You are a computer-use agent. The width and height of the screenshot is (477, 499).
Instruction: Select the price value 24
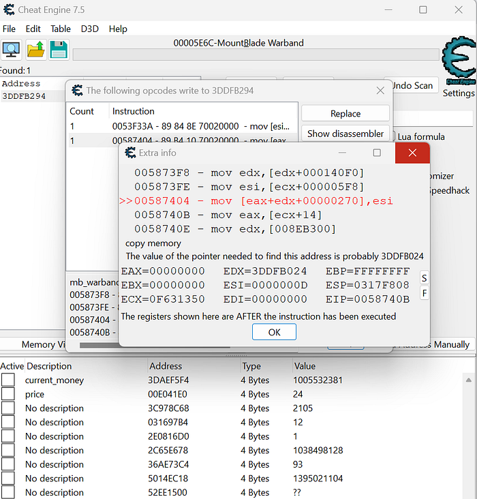coord(298,394)
